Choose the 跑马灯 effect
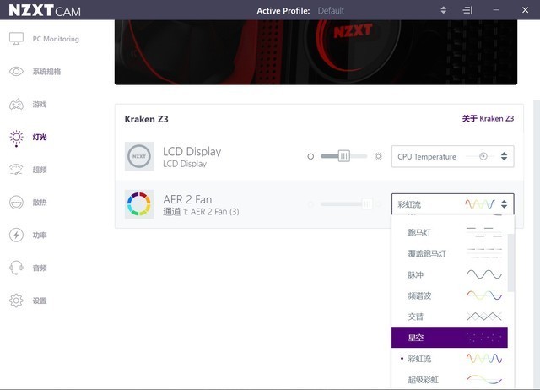Screen dimensions: 540x390 pos(450,232)
